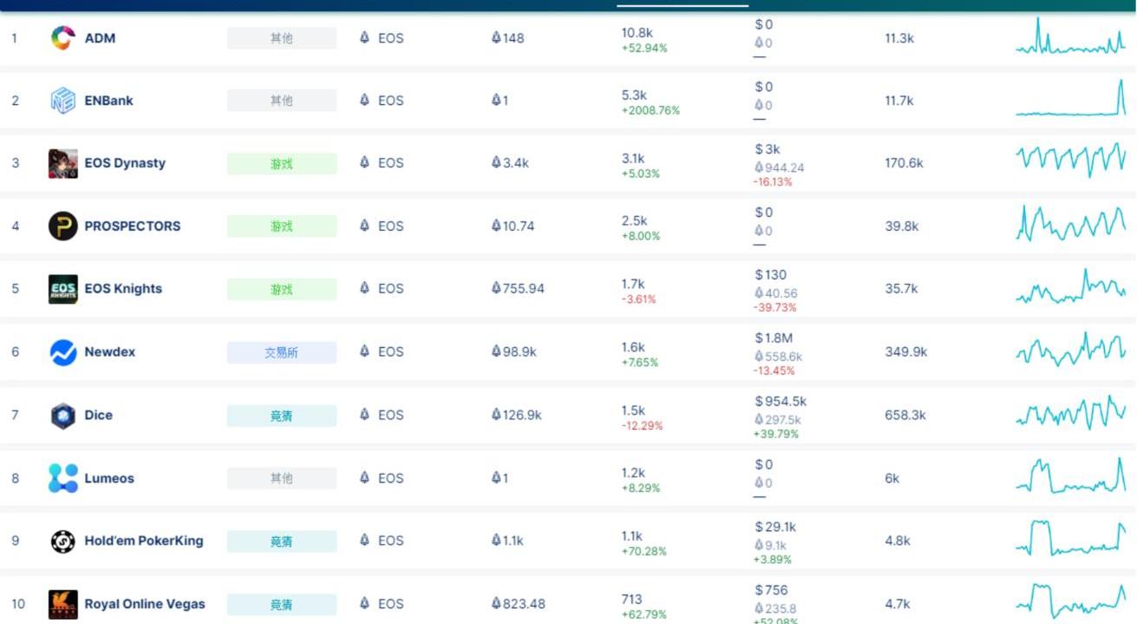Open the ADM dapp name link

(100, 38)
